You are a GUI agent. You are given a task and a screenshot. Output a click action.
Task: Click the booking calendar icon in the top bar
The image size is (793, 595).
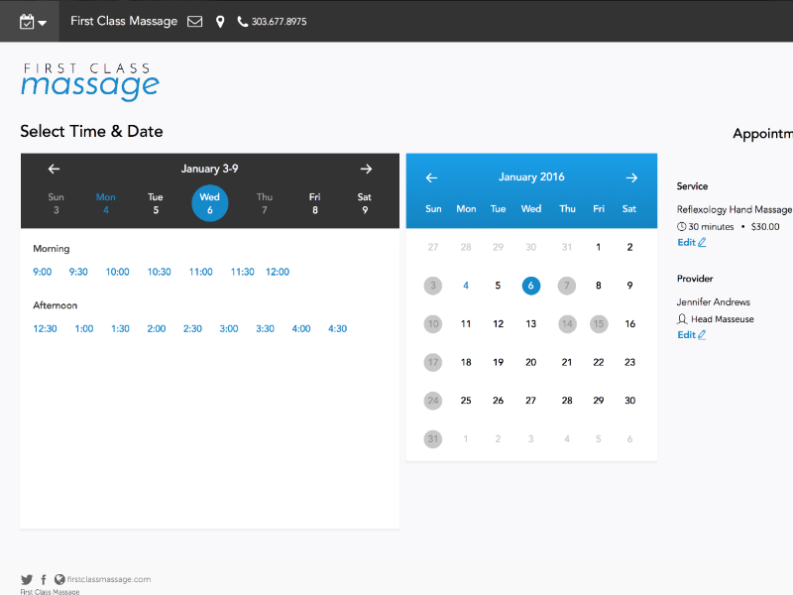coord(26,20)
